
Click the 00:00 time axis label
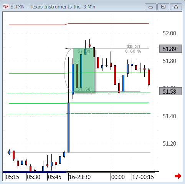[118, 177]
